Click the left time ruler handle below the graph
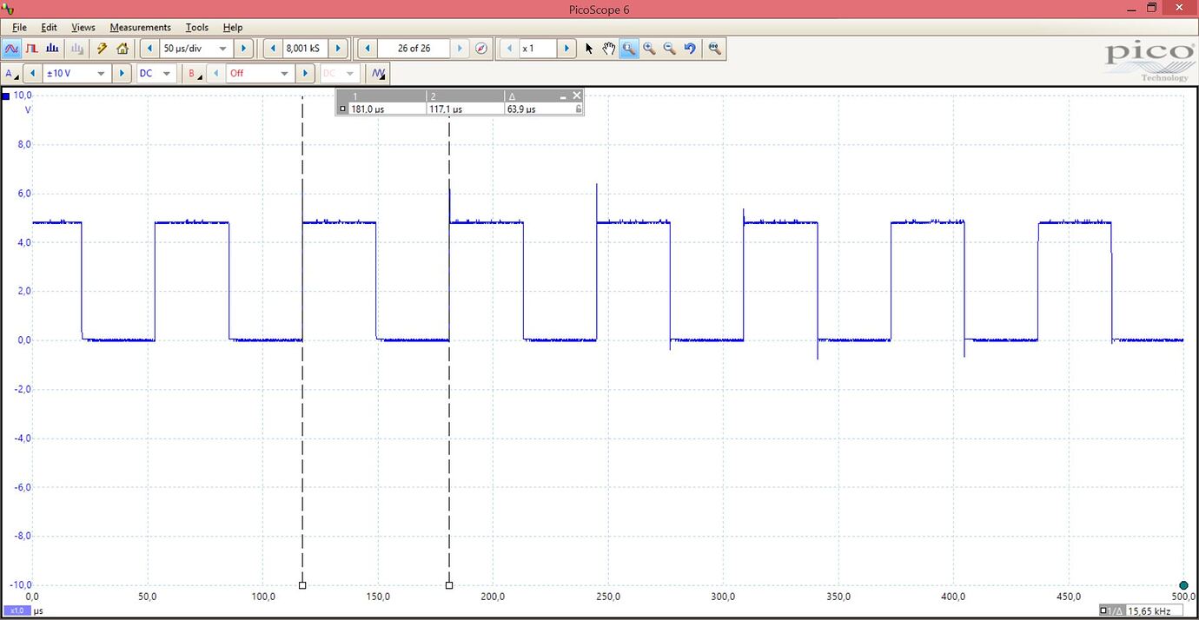 [301, 585]
